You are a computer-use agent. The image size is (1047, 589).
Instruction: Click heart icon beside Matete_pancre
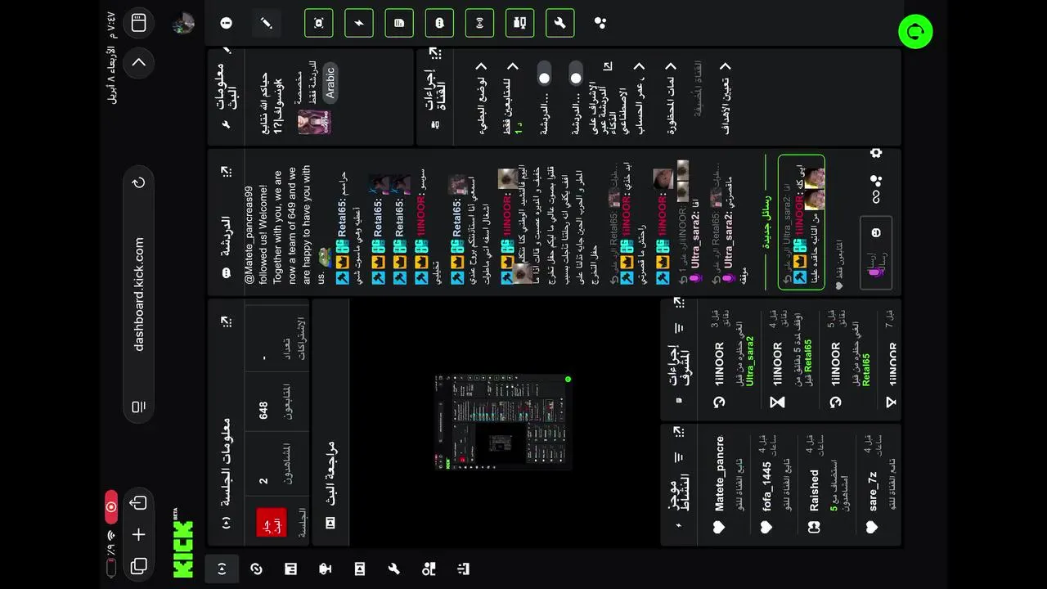click(719, 528)
